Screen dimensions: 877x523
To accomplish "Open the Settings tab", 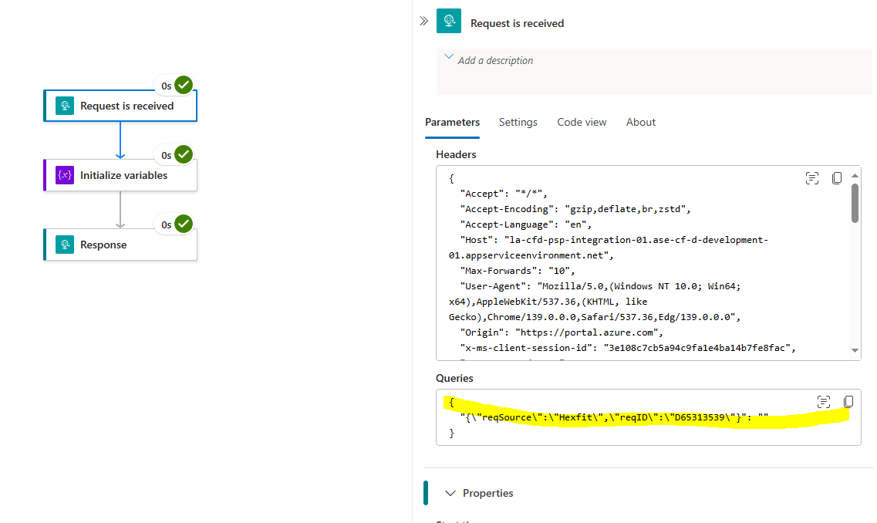I will point(518,122).
